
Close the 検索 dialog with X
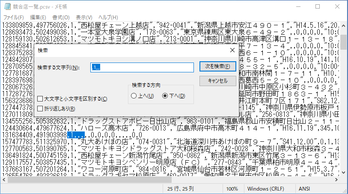[232, 51]
